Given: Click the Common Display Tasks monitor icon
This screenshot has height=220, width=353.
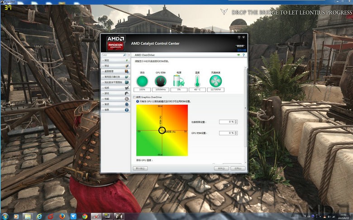Looking at the screenshot, I should click(127, 77).
